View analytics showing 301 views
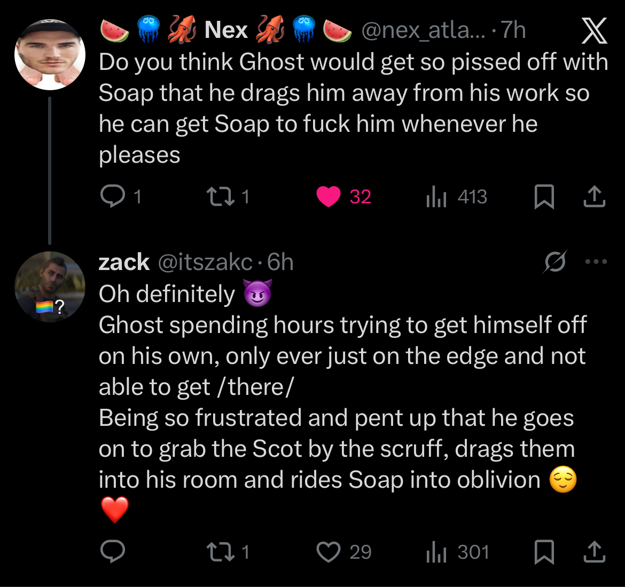Image resolution: width=625 pixels, height=587 pixels. (x=436, y=552)
